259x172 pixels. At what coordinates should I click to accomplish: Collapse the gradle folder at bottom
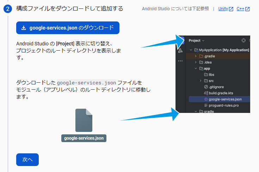click(196, 111)
